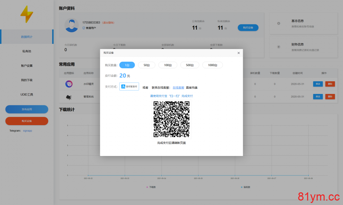Select the 1000台 quantity option
343x205 pixels.
[212, 65]
